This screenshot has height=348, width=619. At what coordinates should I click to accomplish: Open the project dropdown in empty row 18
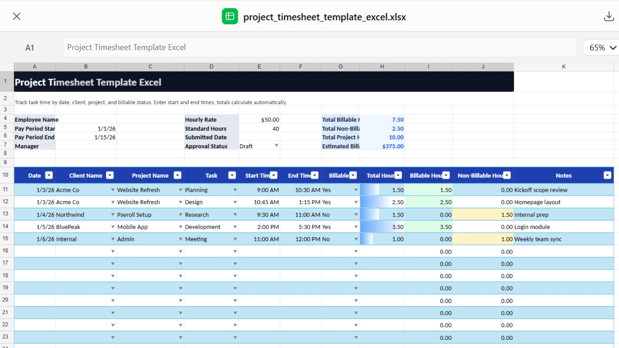(181, 276)
